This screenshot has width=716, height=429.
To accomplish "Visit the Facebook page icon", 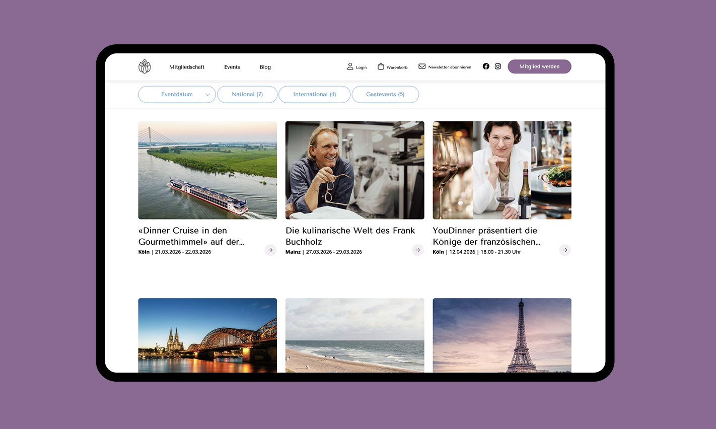I will point(485,66).
